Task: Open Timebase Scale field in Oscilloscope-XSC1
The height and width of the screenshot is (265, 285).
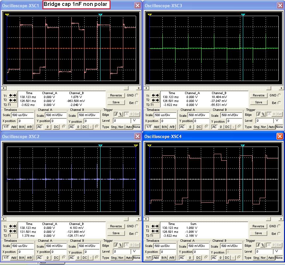Action: tap(23, 115)
